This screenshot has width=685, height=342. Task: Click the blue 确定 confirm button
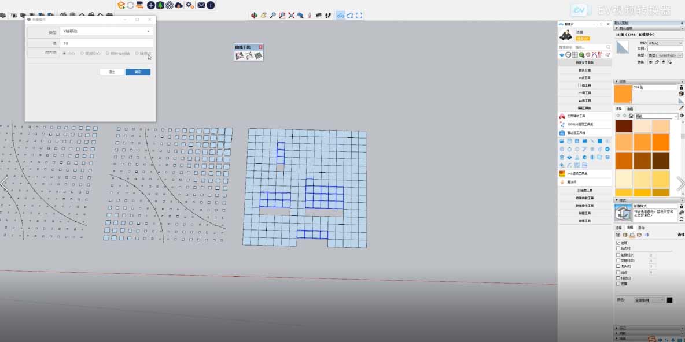(x=138, y=72)
